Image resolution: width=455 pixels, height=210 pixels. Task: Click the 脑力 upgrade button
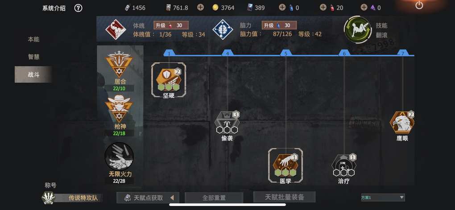[279, 25]
